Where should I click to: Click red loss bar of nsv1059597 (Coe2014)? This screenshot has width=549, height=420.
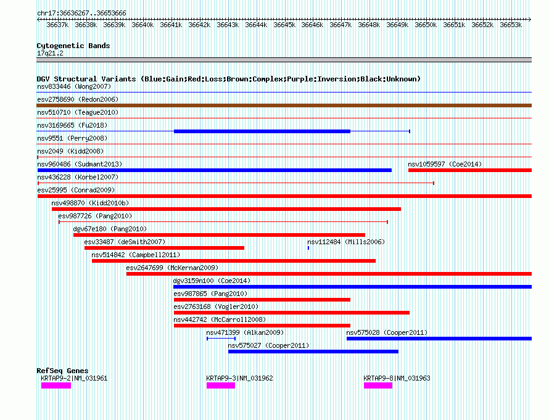470,170
